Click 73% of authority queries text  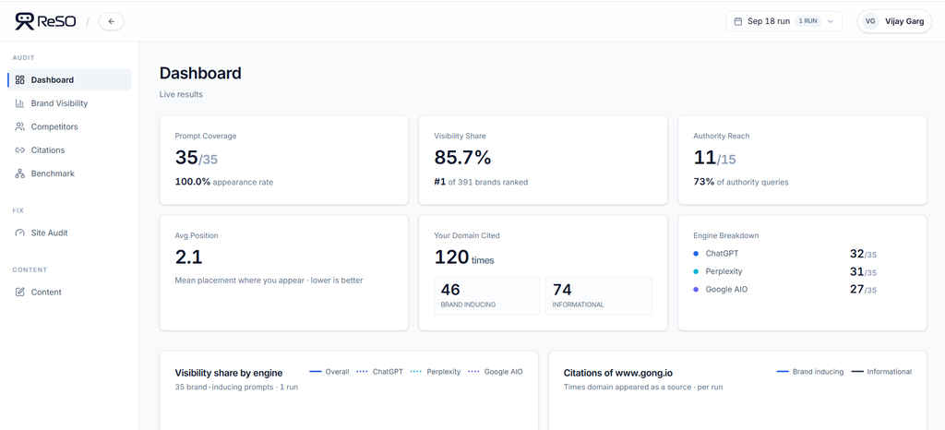tap(741, 182)
